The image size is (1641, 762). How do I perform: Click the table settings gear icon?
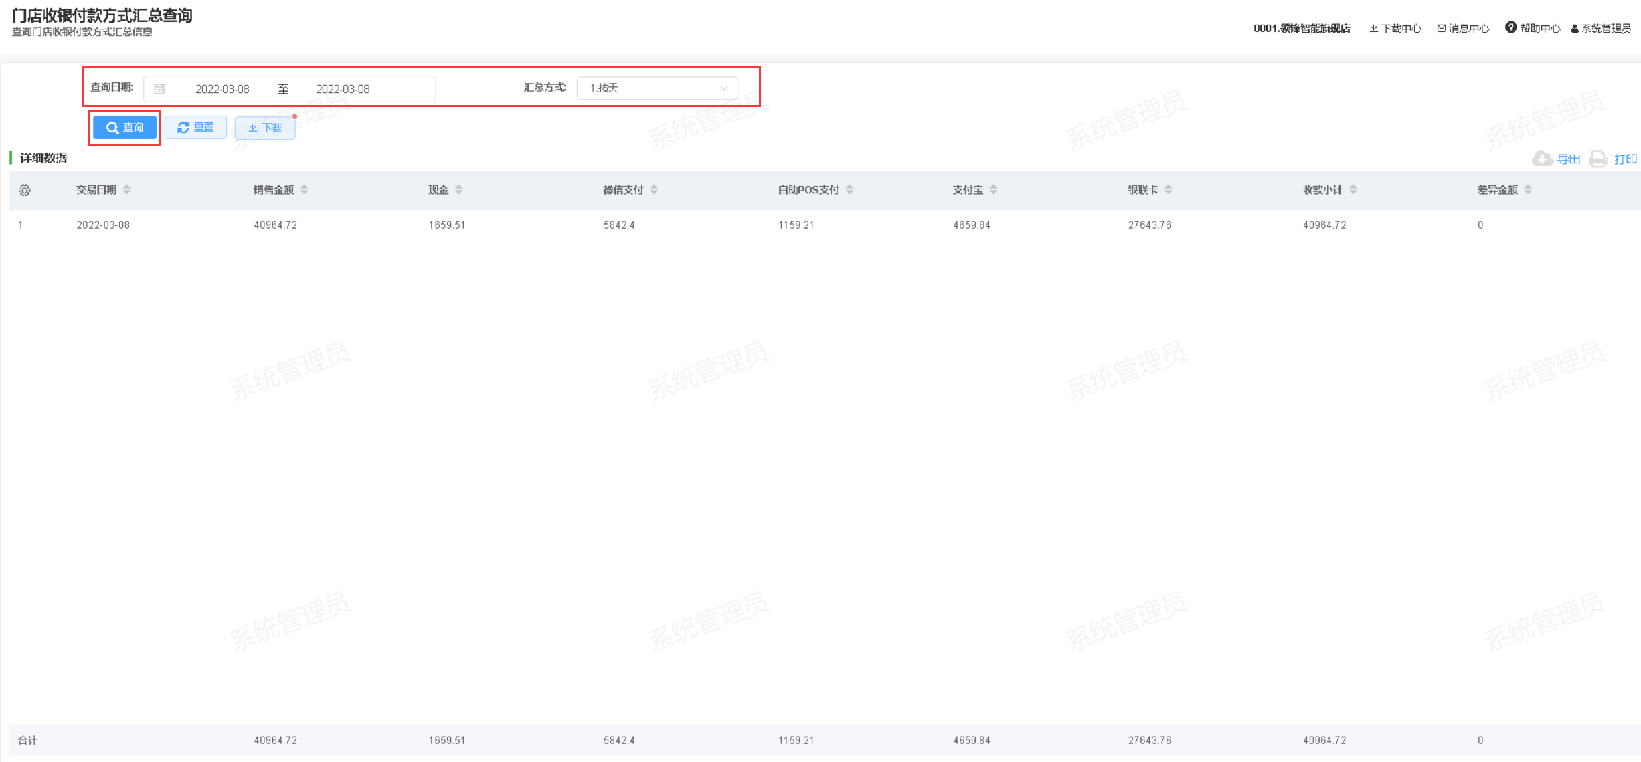pyautogui.click(x=25, y=191)
